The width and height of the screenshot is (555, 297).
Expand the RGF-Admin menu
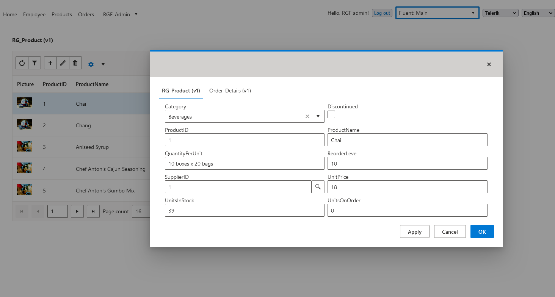[x=121, y=14]
